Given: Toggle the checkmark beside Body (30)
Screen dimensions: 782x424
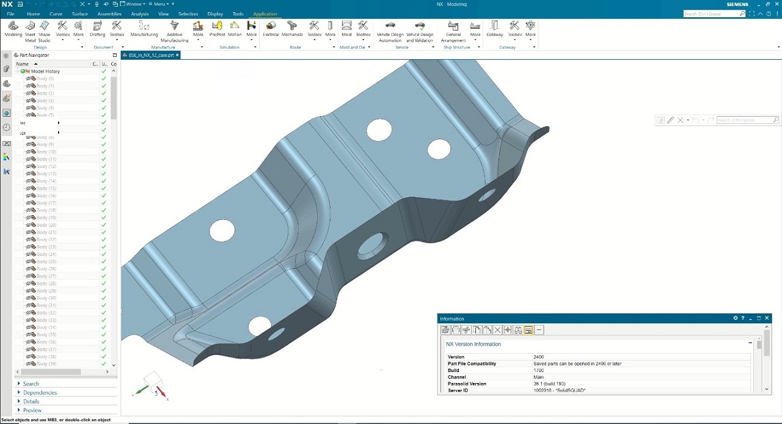Looking at the screenshot, I should 104,298.
